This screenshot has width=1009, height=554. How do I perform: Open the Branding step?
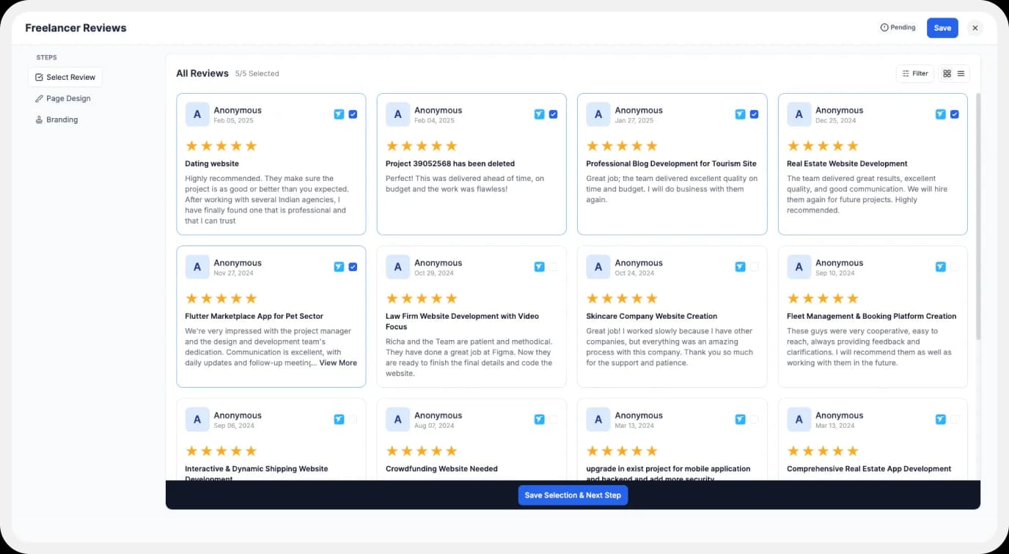61,119
